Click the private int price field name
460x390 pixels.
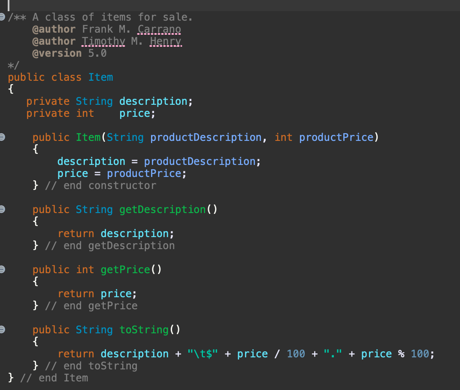135,113
